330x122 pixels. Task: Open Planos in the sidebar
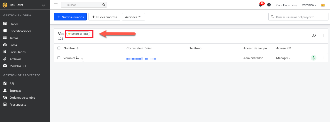click(x=14, y=24)
